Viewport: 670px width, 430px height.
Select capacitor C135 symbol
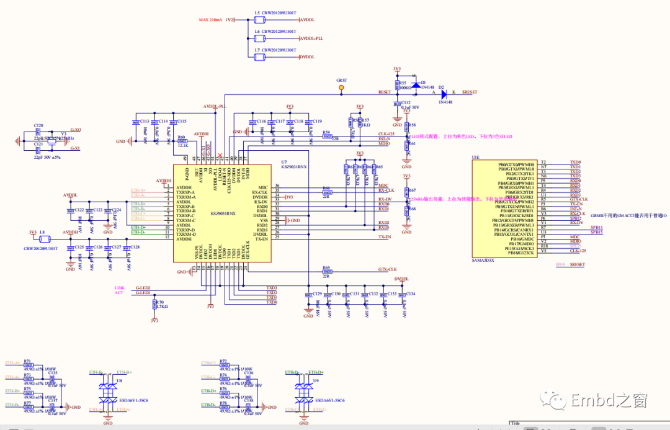point(51,379)
